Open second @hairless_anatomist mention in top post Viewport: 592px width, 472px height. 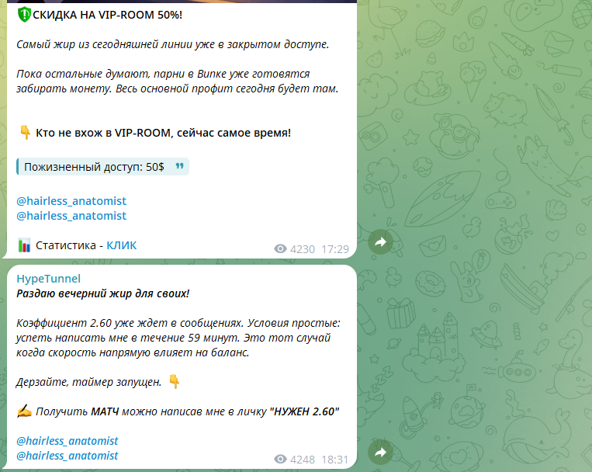(71, 215)
